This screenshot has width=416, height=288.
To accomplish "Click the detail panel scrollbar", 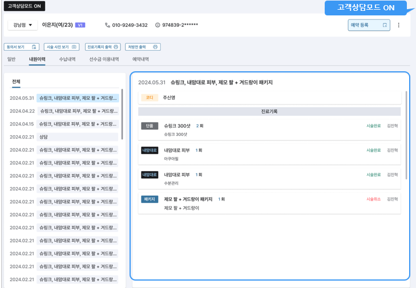I will click(406, 135).
